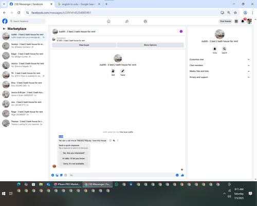Search in conversation via Search icon
The width and height of the screenshot is (257, 206).
point(224,49)
